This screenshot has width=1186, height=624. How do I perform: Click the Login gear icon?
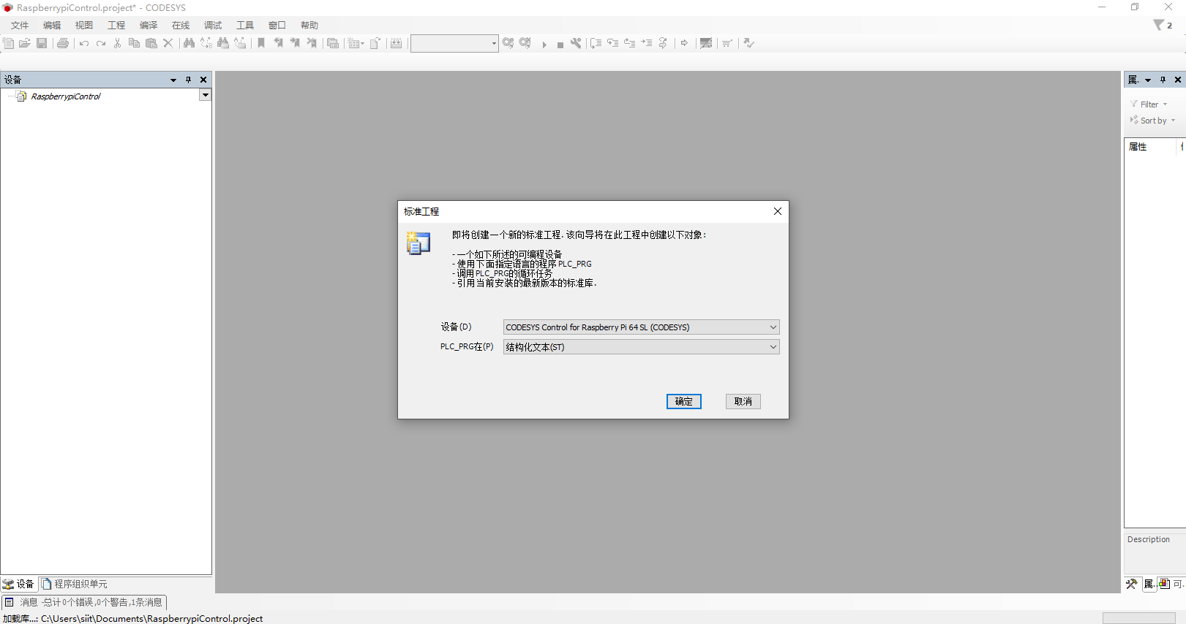(508, 43)
